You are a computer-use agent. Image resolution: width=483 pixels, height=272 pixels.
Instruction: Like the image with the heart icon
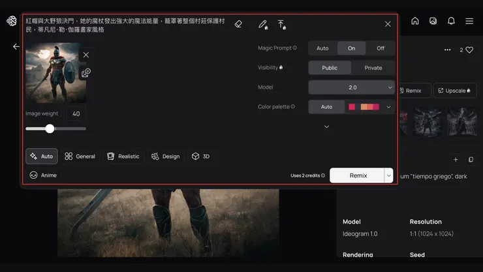pos(469,50)
